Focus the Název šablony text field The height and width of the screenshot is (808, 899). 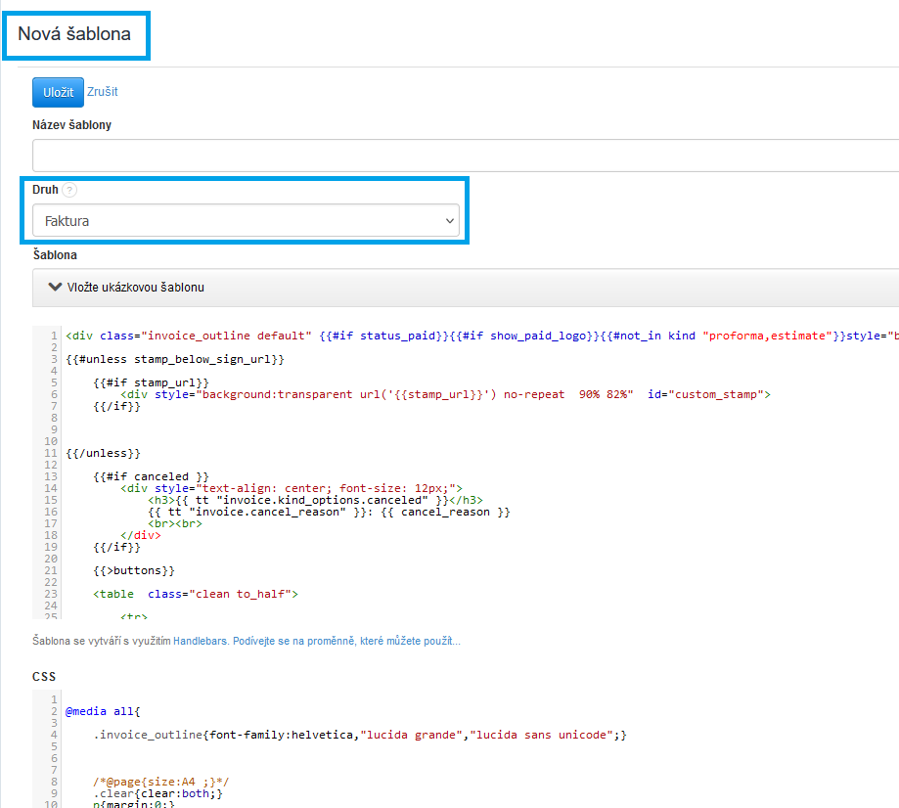[x=465, y=156]
